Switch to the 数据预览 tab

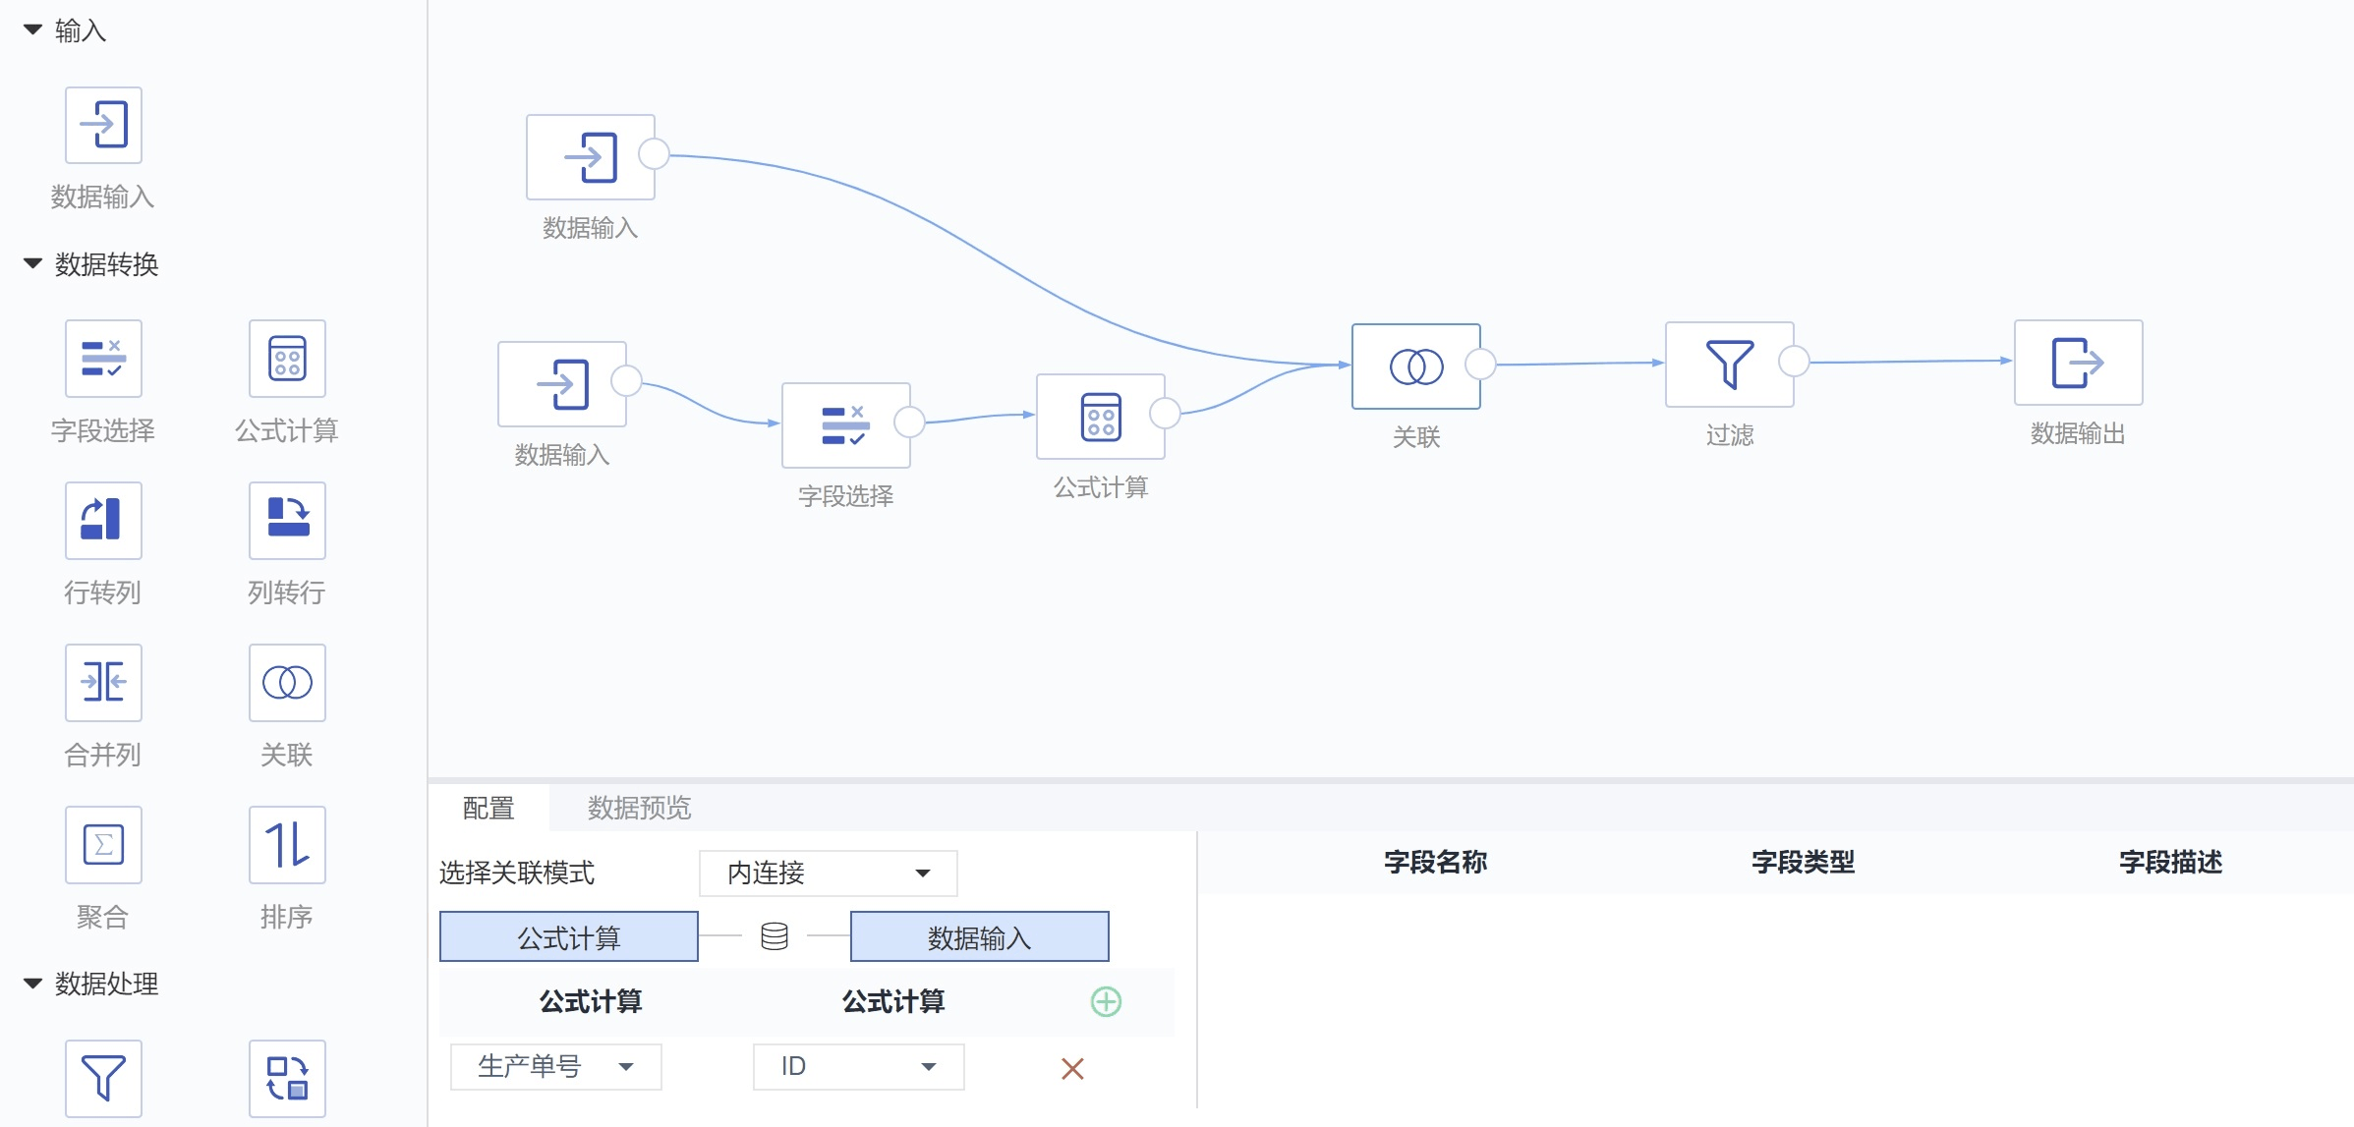tap(639, 808)
